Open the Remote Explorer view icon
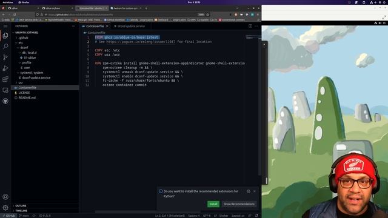The height and width of the screenshot is (218, 388). (x=5, y=90)
